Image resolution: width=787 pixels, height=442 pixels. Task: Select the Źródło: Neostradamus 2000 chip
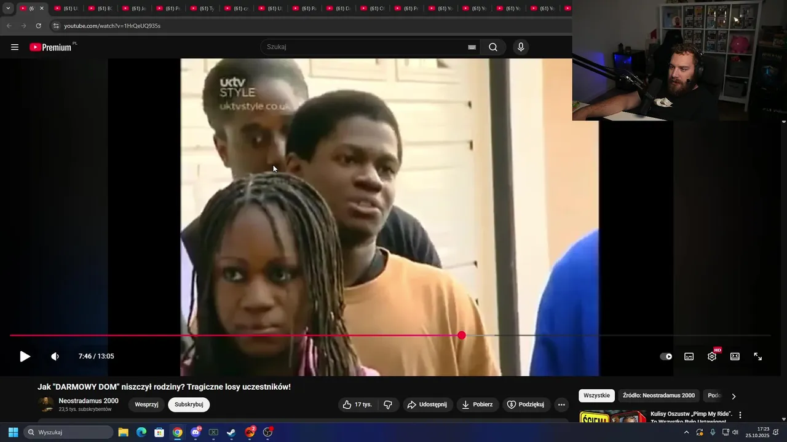[x=658, y=395]
